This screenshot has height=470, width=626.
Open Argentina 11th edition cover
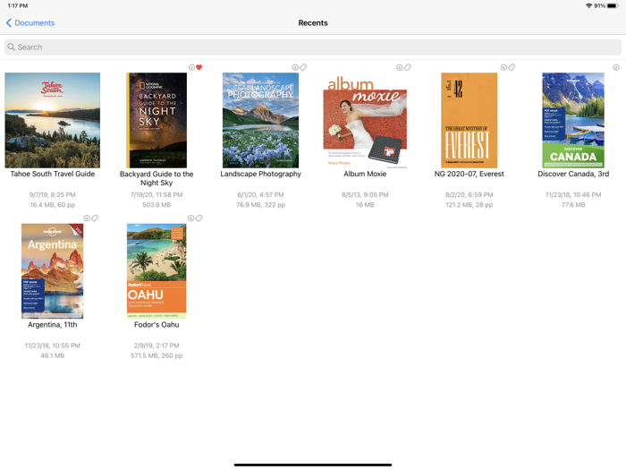point(52,271)
